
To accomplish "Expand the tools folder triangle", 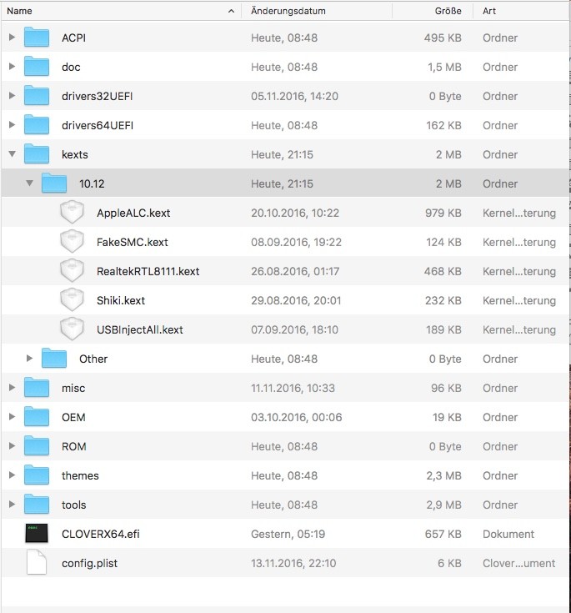I will point(12,505).
